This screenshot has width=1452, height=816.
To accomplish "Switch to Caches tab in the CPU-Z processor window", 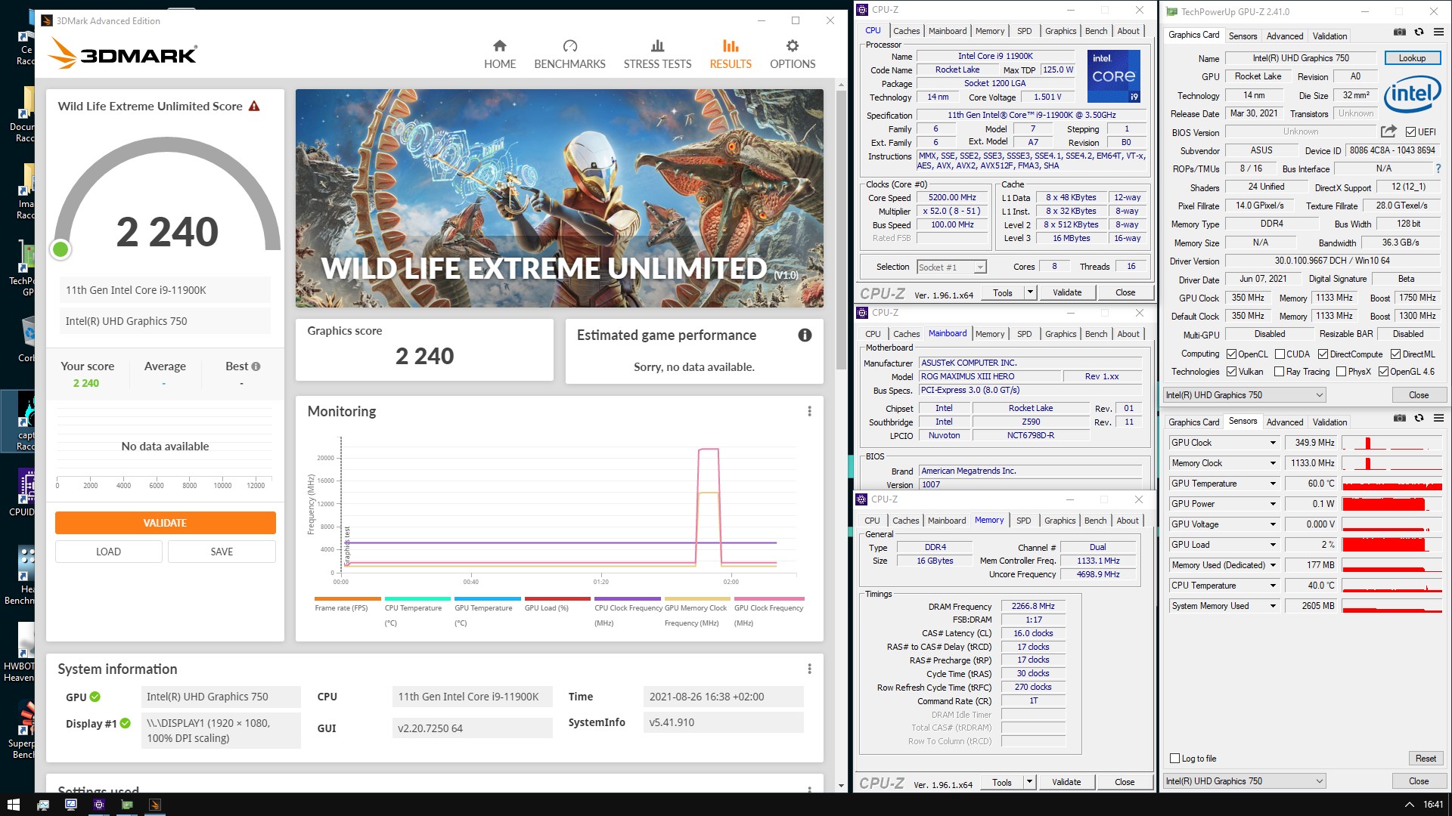I will [906, 31].
